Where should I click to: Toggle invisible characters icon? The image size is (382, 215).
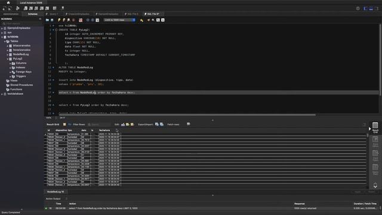tap(158, 20)
